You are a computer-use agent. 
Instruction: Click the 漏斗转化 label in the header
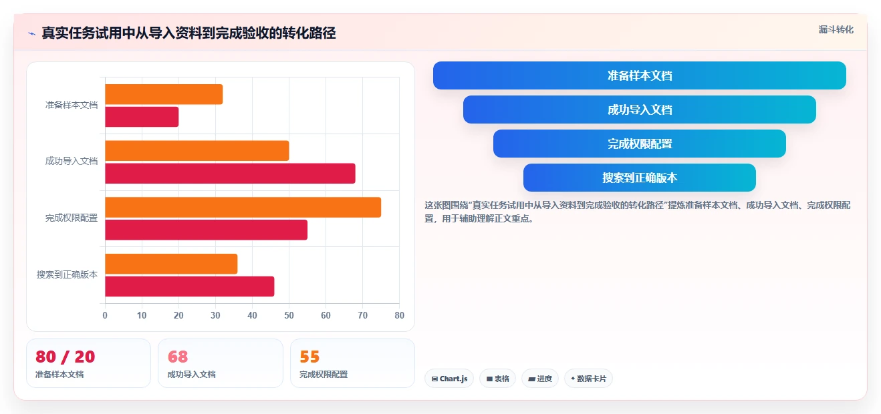pos(836,29)
